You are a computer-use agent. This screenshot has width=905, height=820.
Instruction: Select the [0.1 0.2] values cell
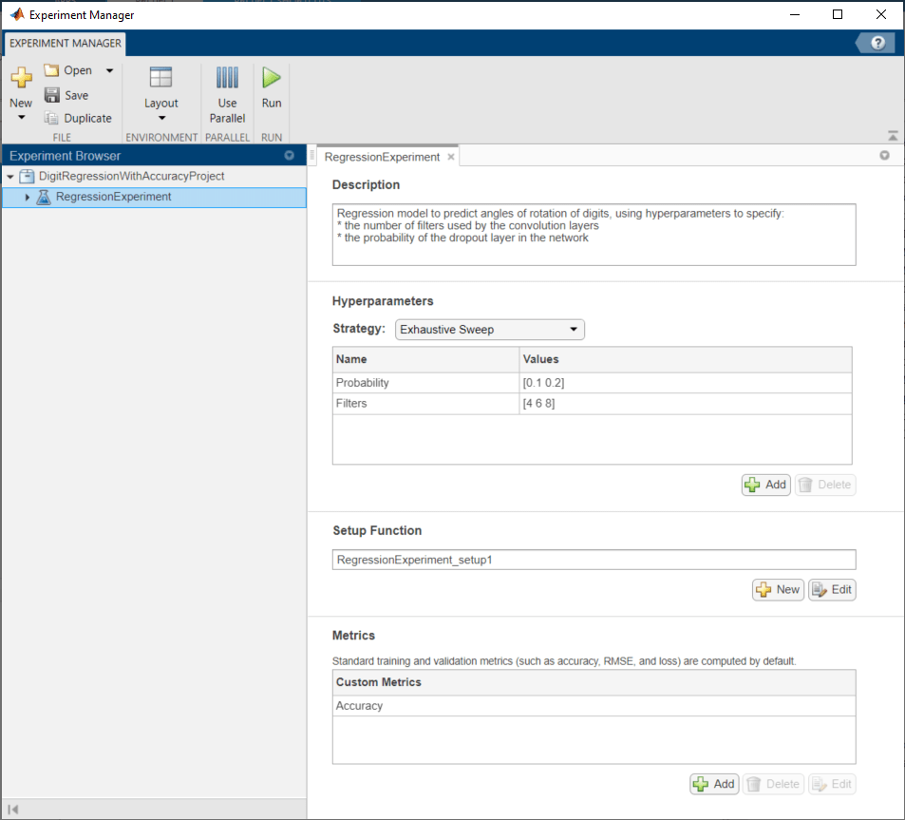click(x=686, y=383)
